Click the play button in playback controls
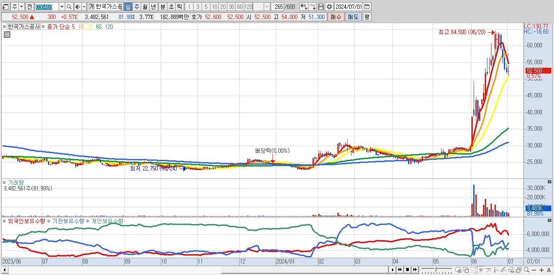Image resolution: width=554 pixels, height=275 pixels. (393, 270)
